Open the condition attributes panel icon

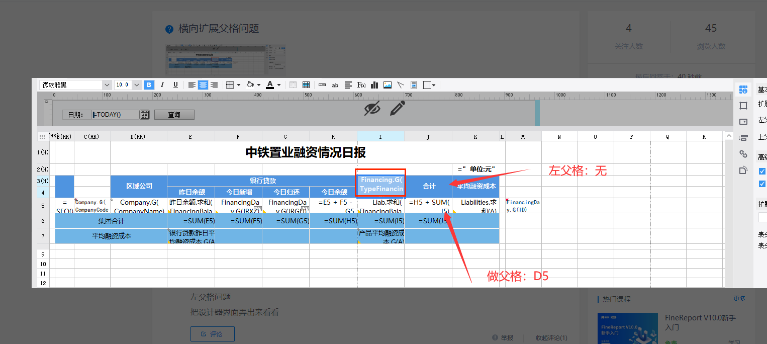[743, 138]
